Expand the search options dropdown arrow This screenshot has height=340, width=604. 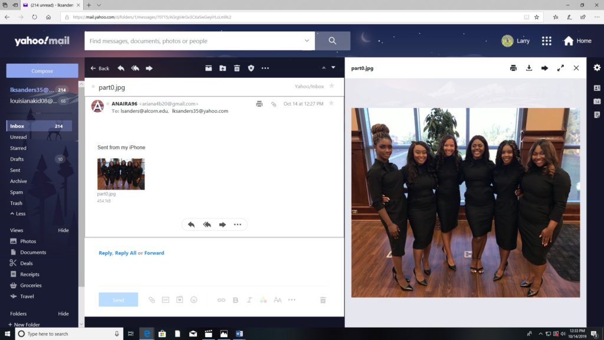307,41
